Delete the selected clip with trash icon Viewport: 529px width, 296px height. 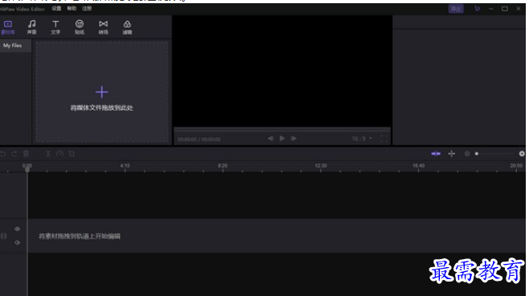pos(26,154)
